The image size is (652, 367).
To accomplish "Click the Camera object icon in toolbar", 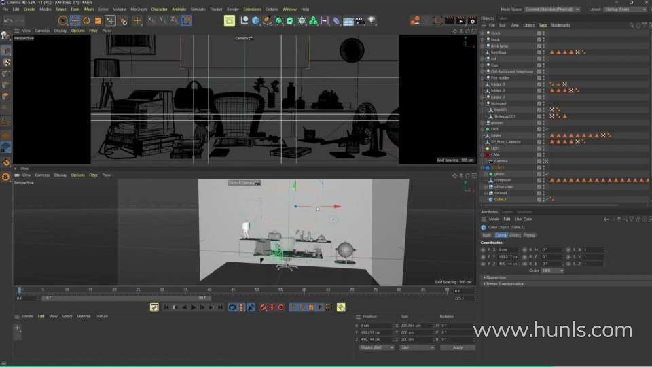I will tap(360, 20).
